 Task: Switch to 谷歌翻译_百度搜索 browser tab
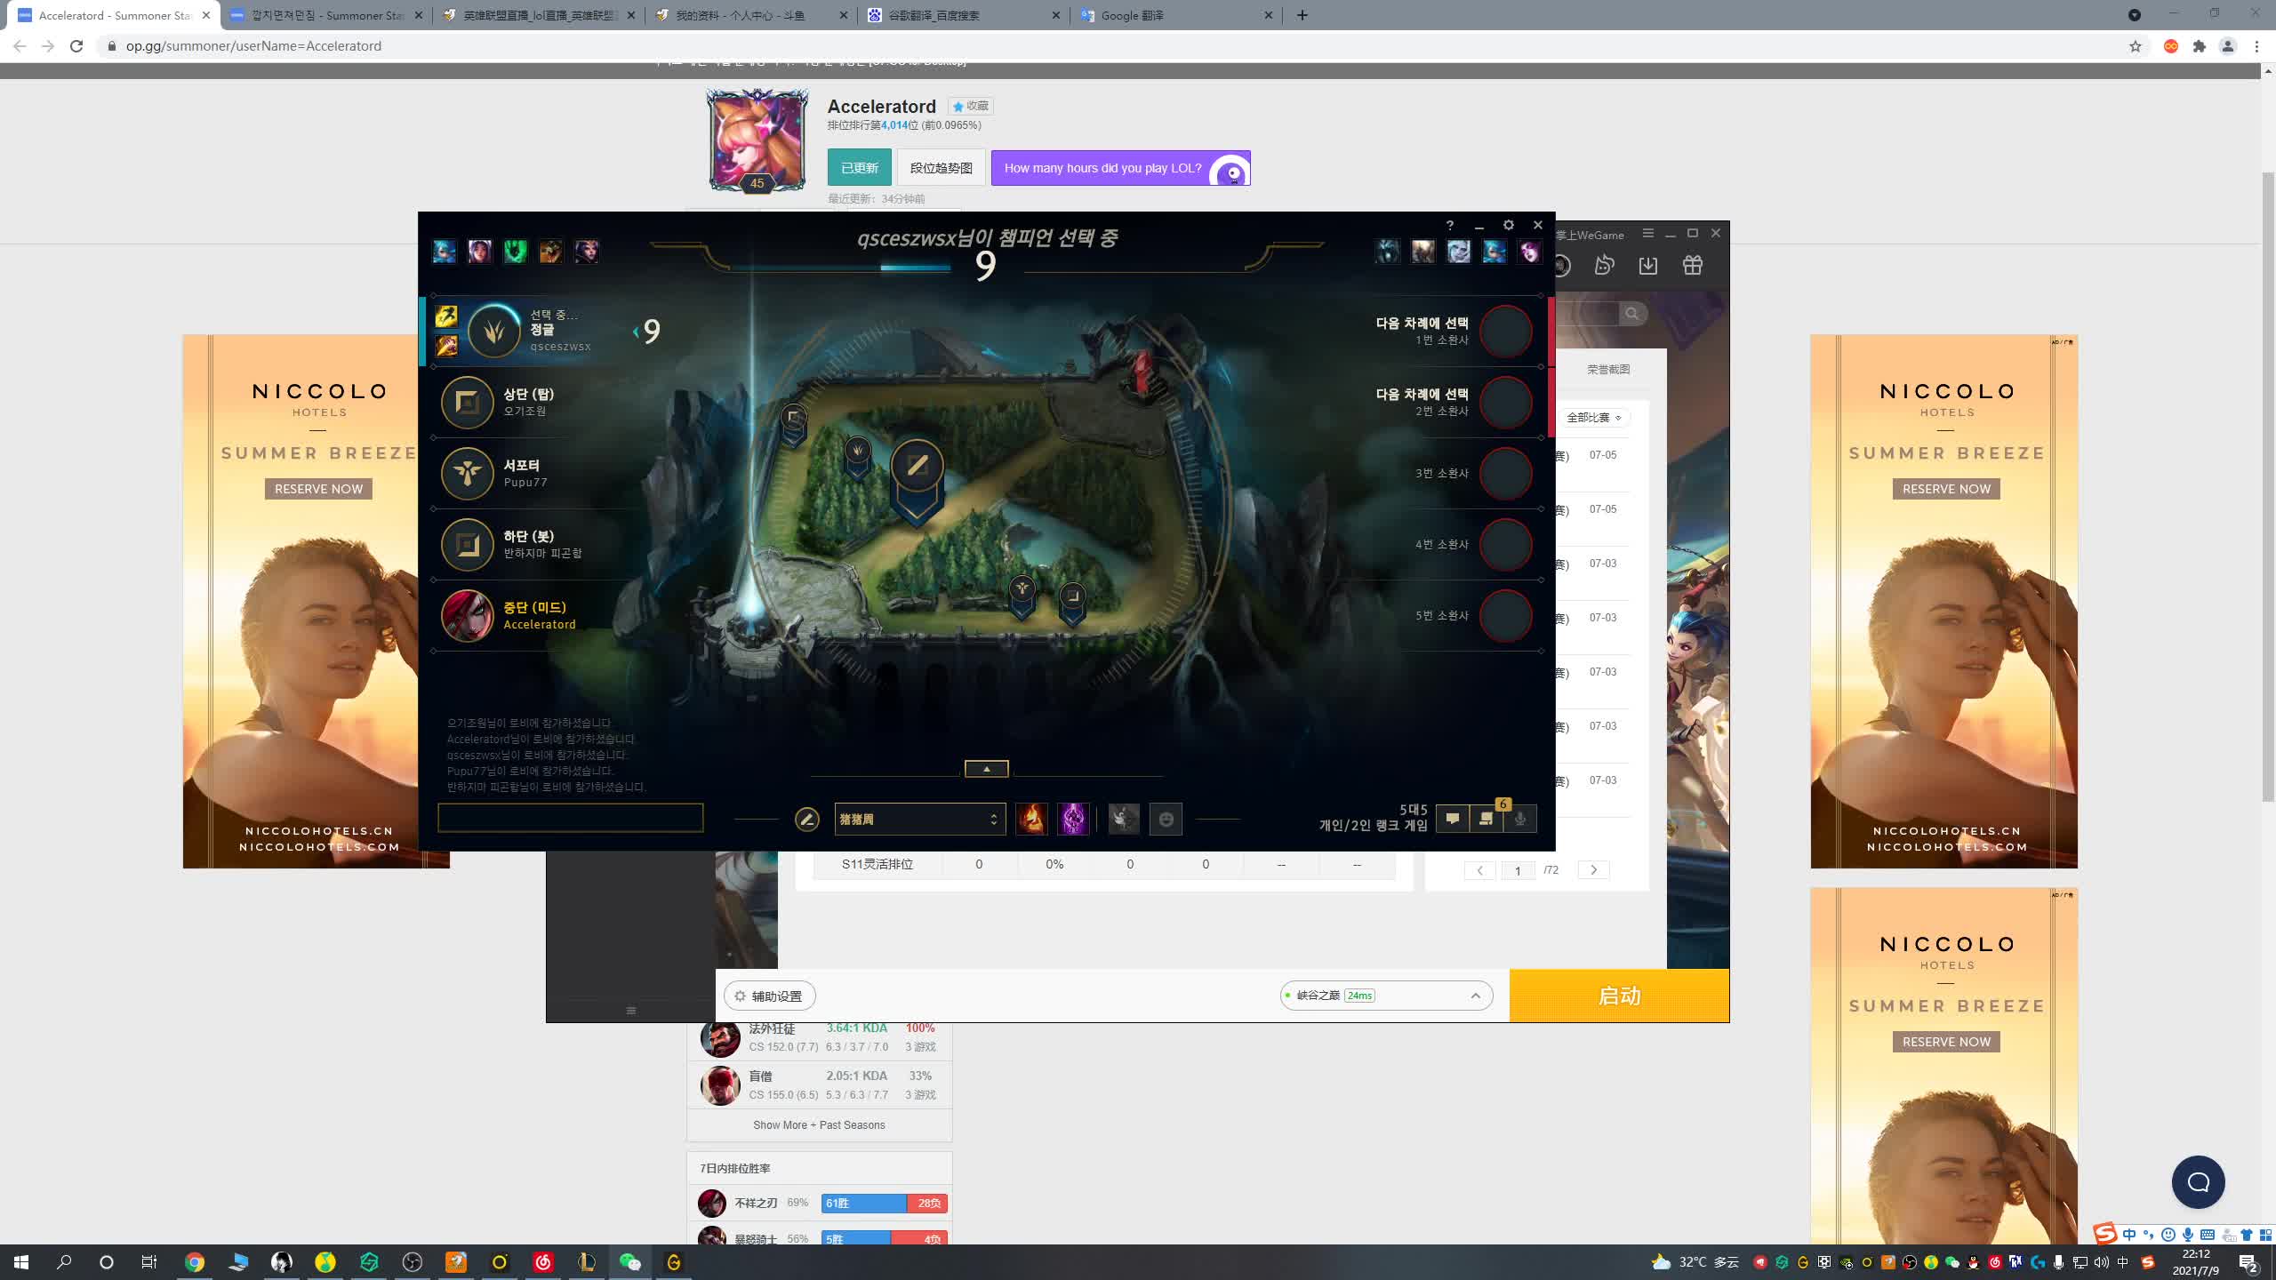pyautogui.click(x=964, y=15)
